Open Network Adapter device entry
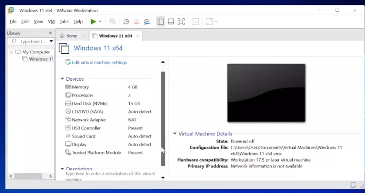 [89, 120]
